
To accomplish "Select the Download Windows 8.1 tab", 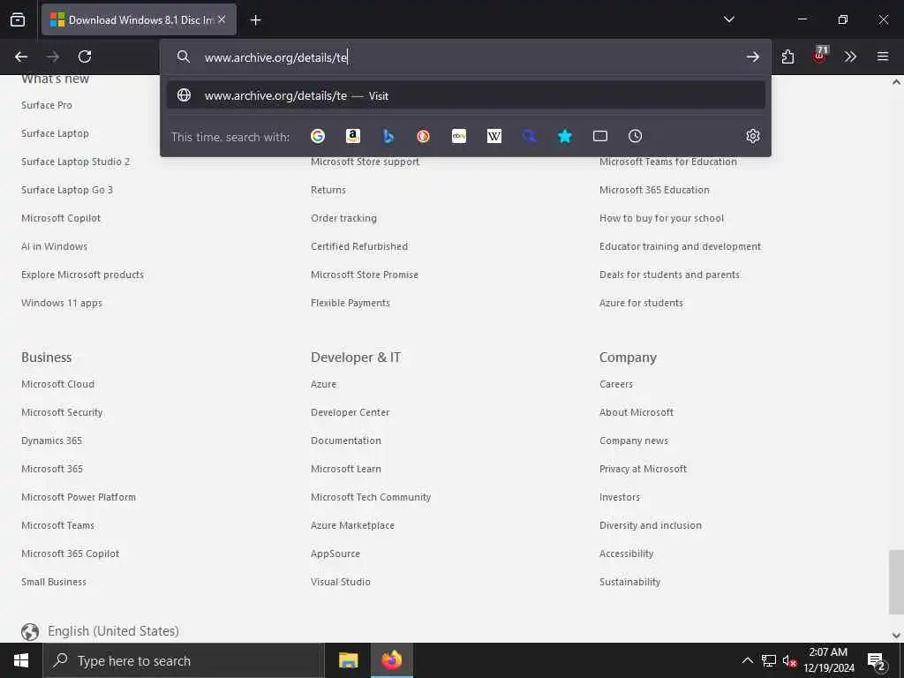I will (x=139, y=19).
